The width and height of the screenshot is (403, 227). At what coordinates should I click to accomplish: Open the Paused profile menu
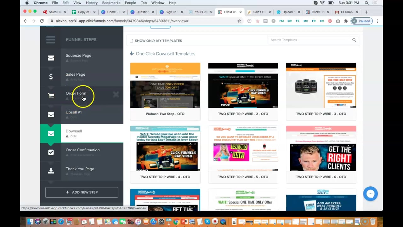click(x=362, y=21)
